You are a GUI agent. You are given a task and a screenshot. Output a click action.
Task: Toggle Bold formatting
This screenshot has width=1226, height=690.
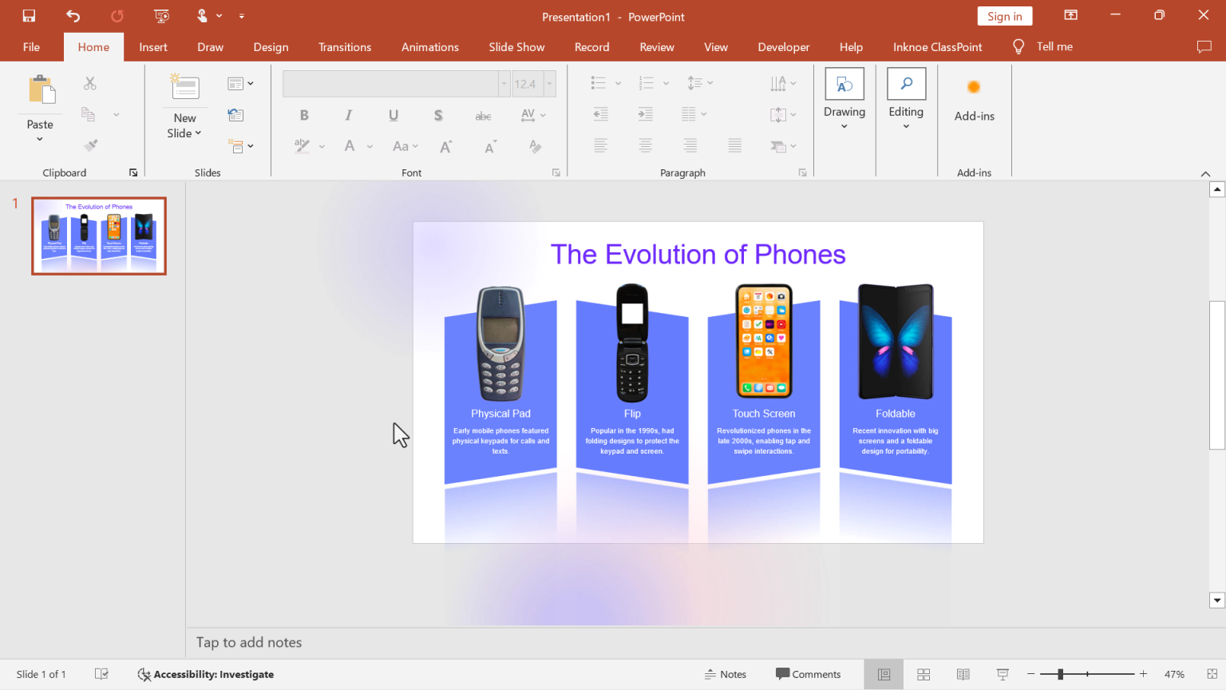click(304, 115)
